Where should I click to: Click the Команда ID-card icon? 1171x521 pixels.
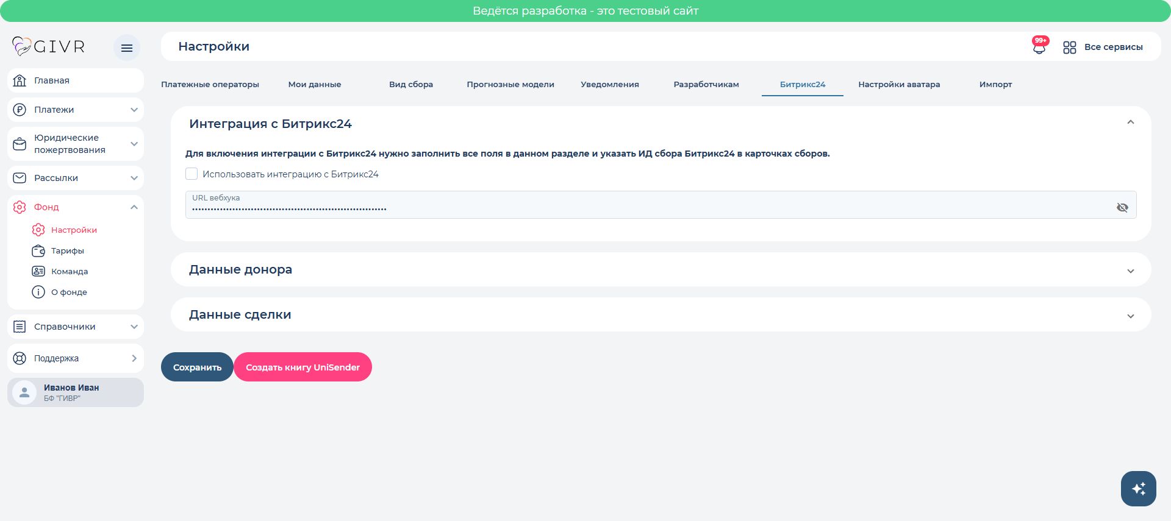pos(38,271)
